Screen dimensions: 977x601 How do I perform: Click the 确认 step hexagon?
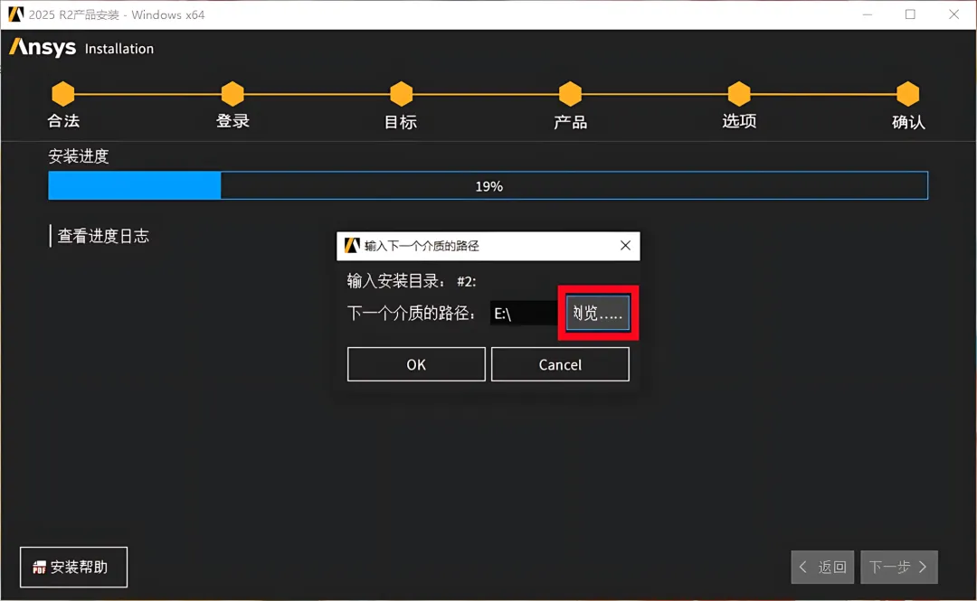point(908,94)
